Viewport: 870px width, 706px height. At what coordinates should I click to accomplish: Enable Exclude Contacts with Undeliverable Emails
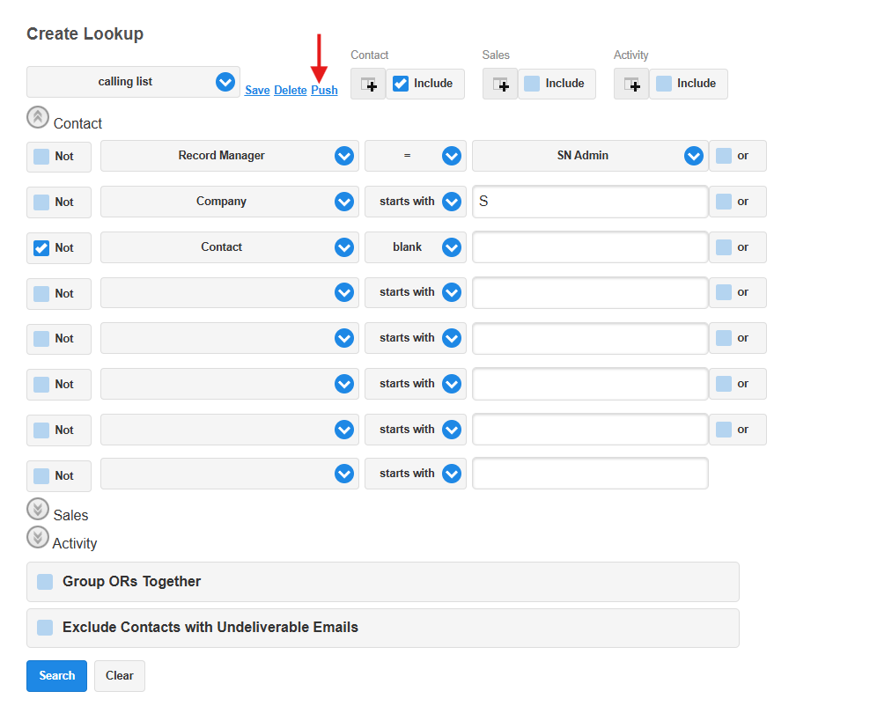45,628
